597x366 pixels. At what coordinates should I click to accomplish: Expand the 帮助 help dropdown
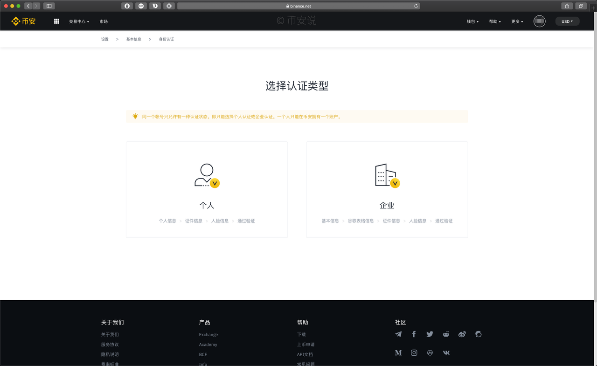pyautogui.click(x=495, y=21)
